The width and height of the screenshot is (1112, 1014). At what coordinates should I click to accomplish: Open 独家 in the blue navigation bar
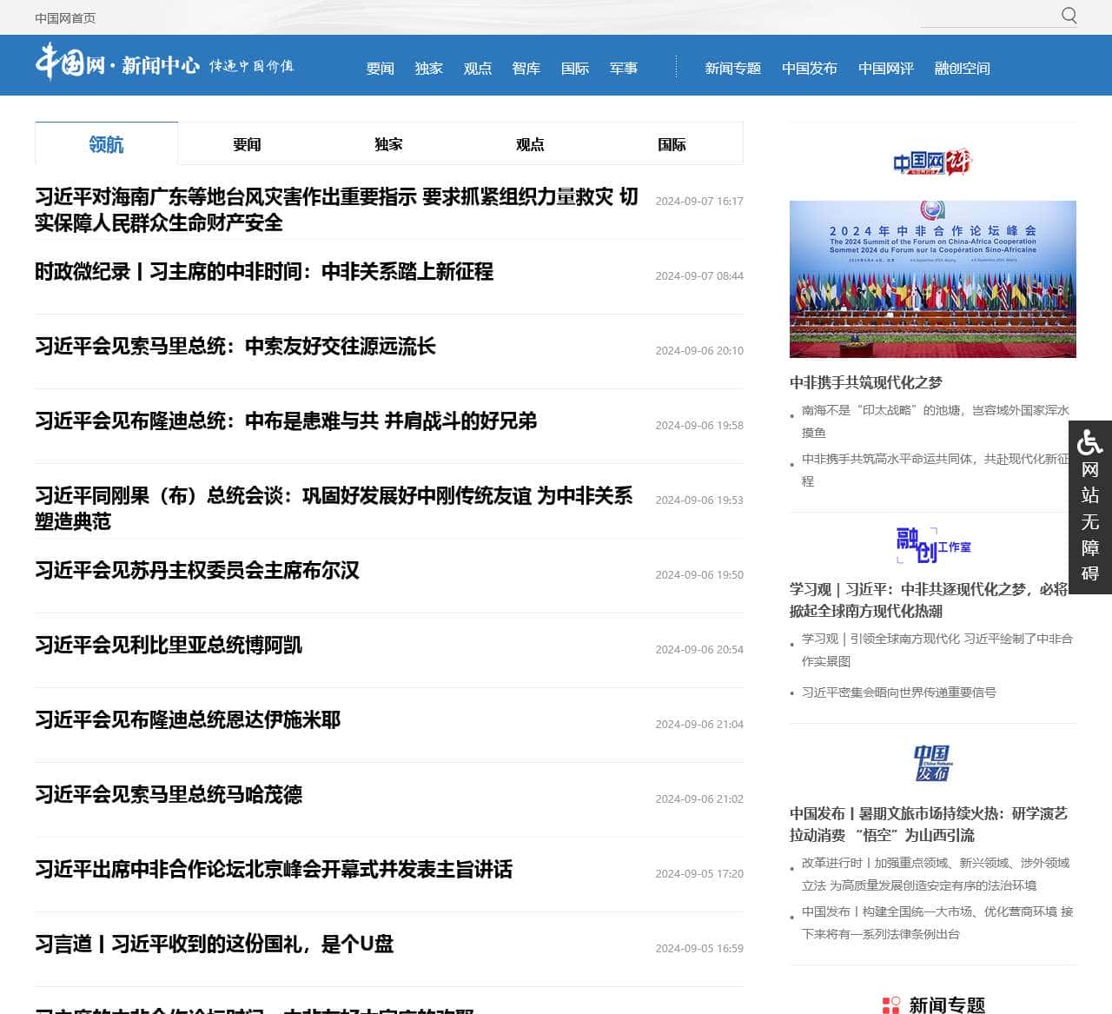click(429, 68)
